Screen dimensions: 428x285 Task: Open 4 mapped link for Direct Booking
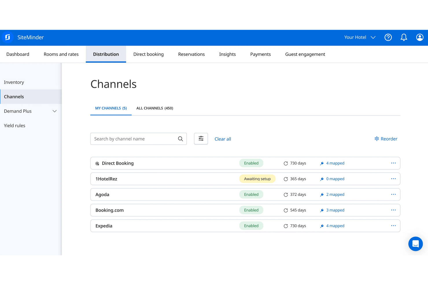tap(335, 163)
